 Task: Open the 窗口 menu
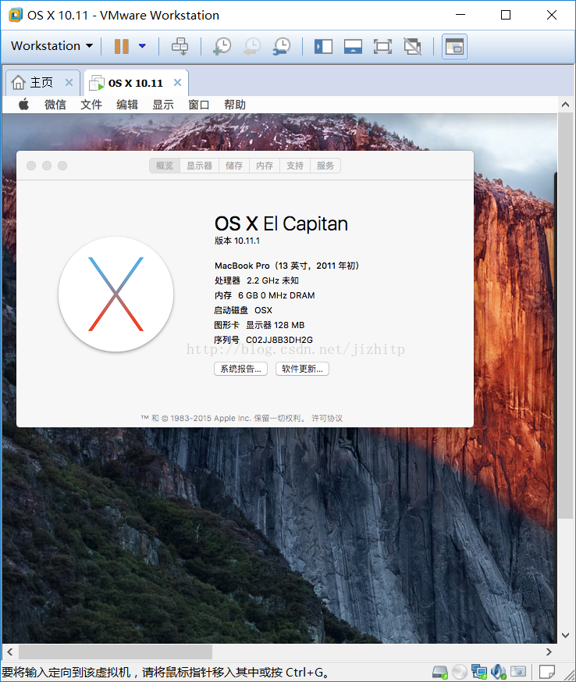(199, 105)
